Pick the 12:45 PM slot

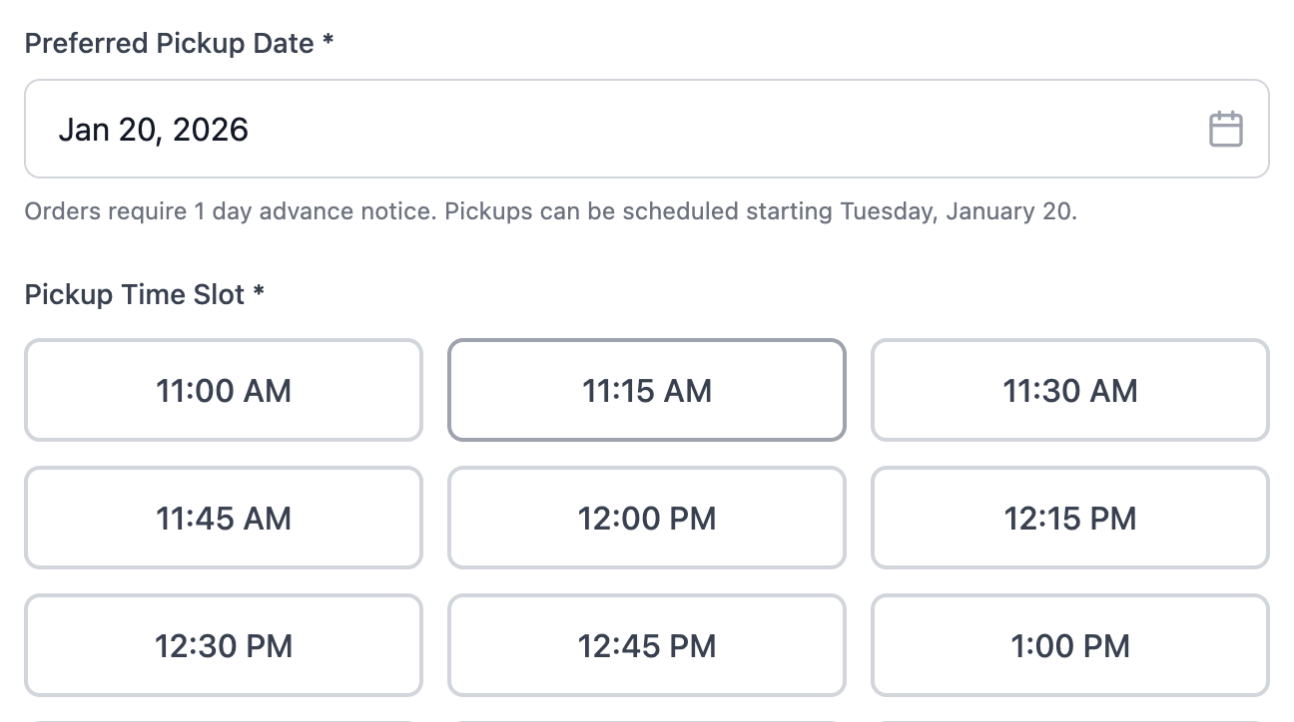[647, 645]
